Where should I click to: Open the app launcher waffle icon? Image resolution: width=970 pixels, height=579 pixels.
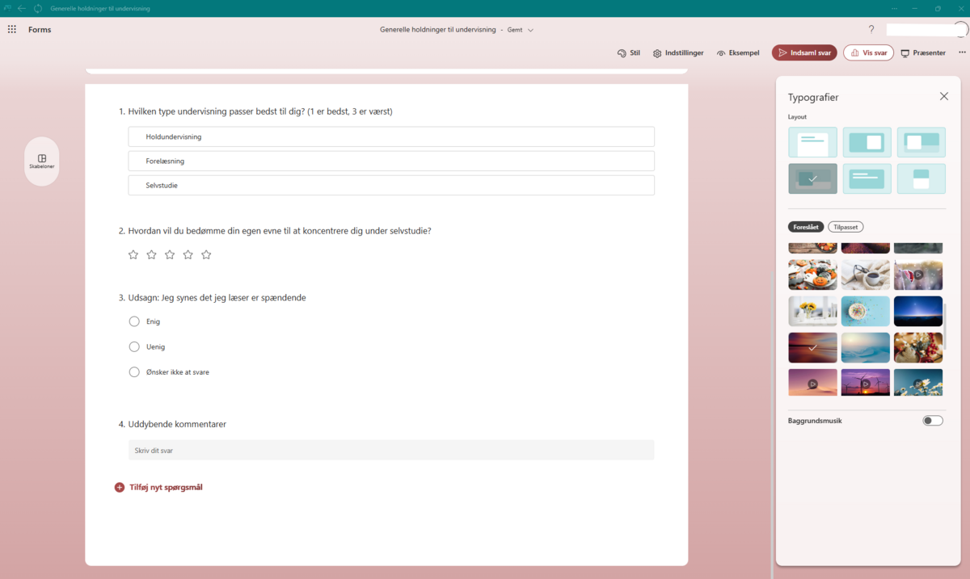pos(12,29)
